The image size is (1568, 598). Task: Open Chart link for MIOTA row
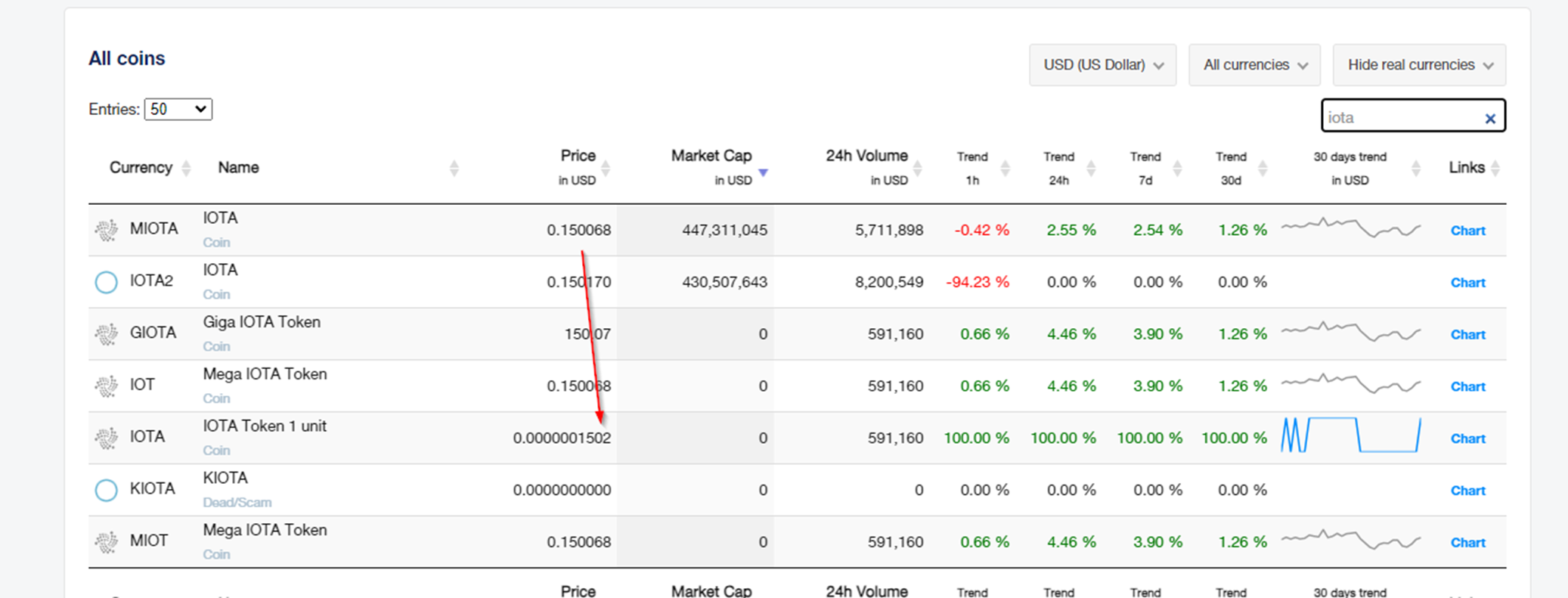point(1467,231)
